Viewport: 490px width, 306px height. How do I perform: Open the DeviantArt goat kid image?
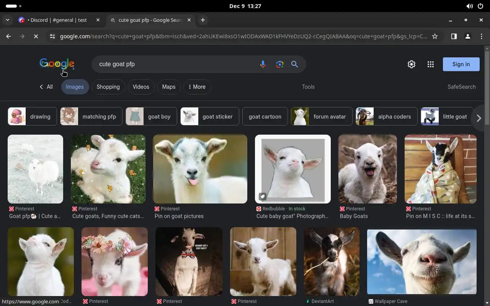pos(332,262)
